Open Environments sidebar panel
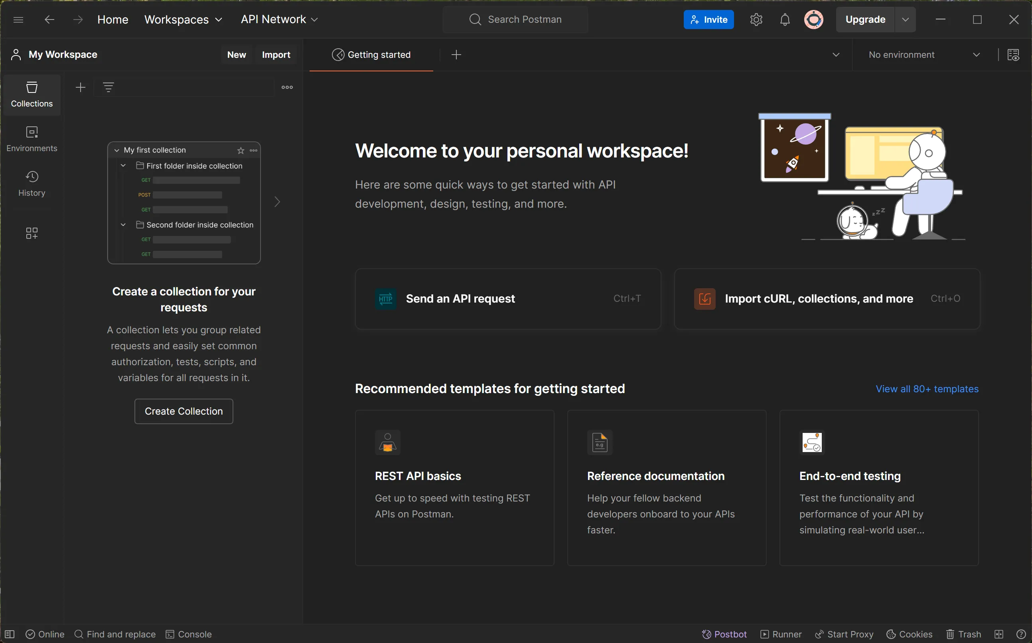The height and width of the screenshot is (643, 1032). tap(32, 139)
